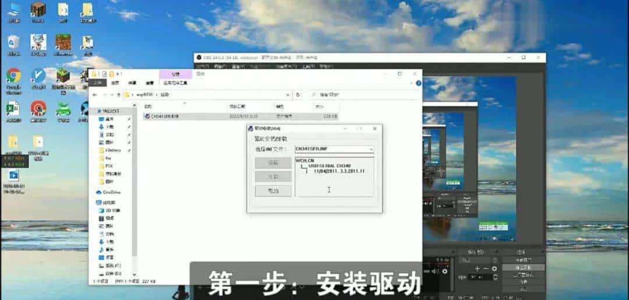Select System (C:) drive in navigation pane
This screenshot has height=300, width=629.
(111, 266)
